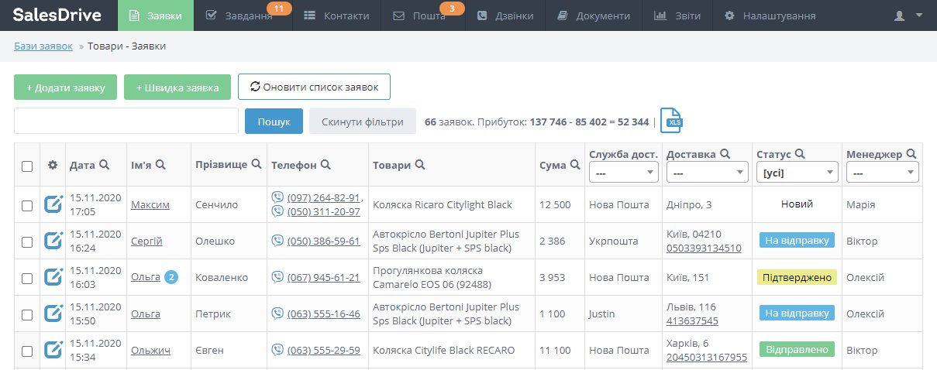The height and width of the screenshot is (370, 937).
Task: Click the search text input field
Action: tap(126, 122)
